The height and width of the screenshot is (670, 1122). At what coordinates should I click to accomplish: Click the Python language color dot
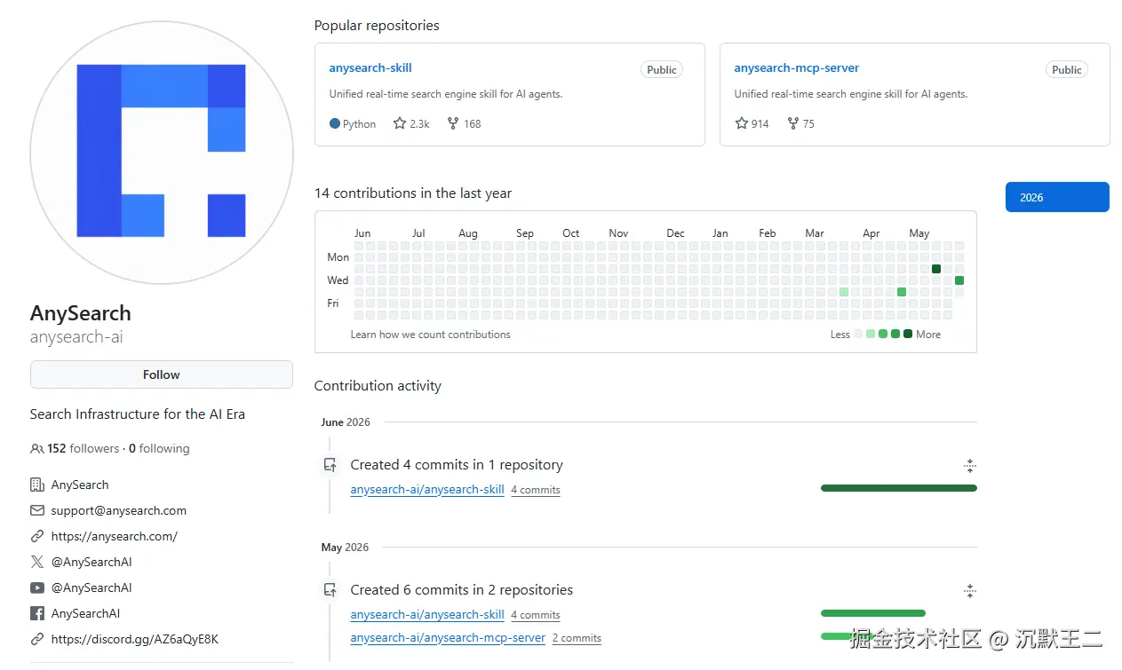[335, 124]
